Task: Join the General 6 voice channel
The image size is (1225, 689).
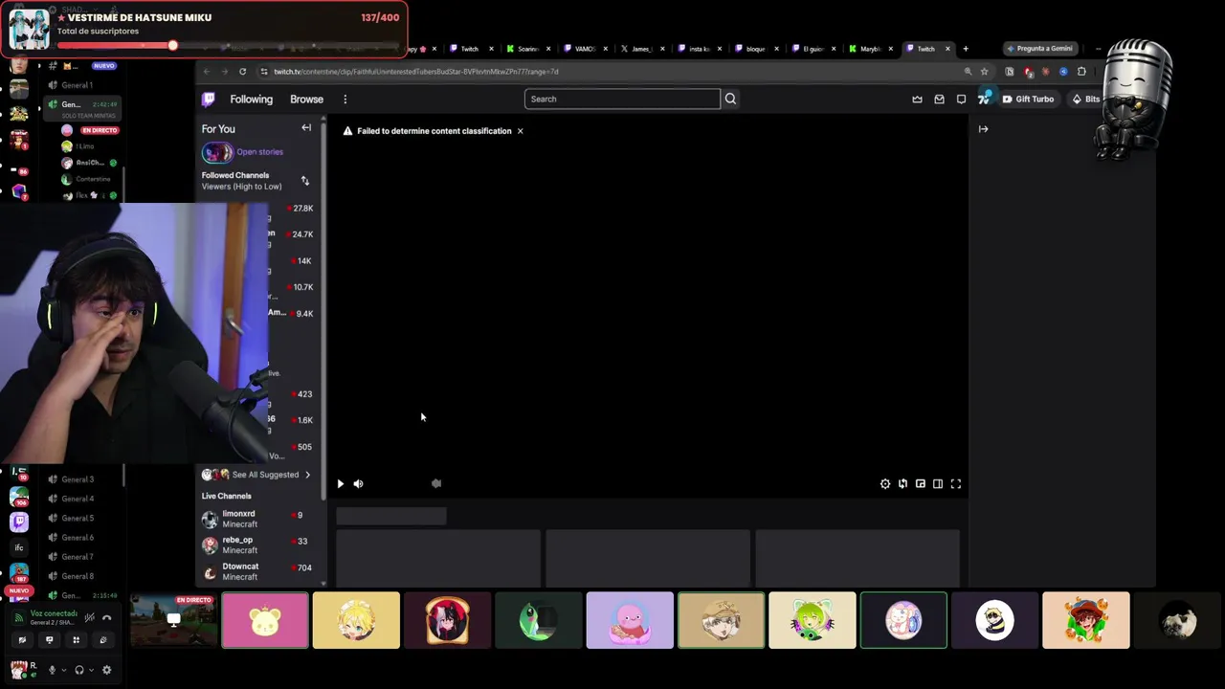Action: pos(78,538)
